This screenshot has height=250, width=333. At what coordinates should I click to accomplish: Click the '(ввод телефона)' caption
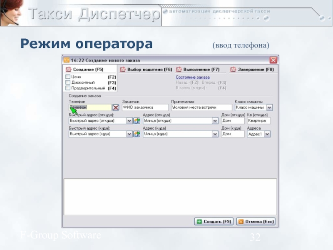click(x=241, y=45)
